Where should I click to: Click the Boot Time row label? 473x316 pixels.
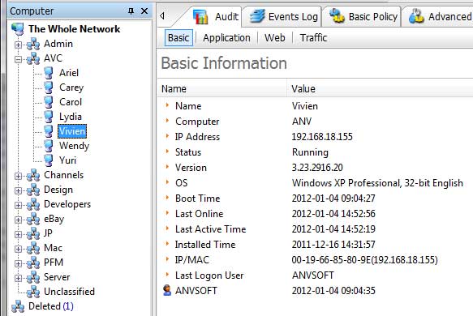click(198, 199)
